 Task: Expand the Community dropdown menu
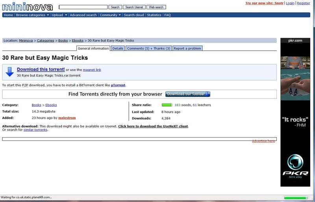(x=110, y=15)
